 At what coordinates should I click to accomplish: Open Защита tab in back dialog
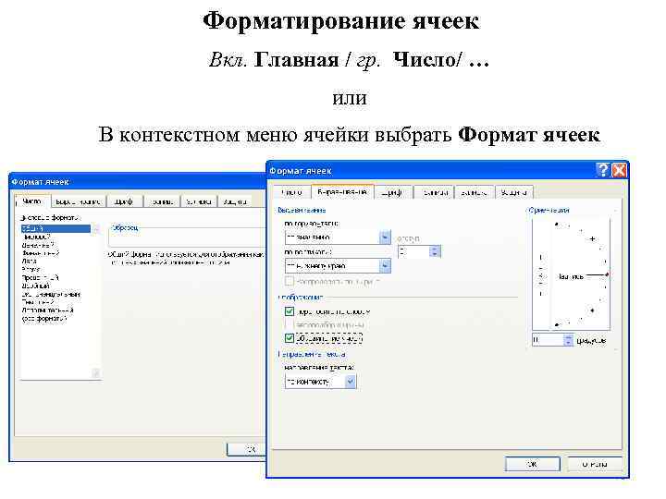(x=235, y=202)
